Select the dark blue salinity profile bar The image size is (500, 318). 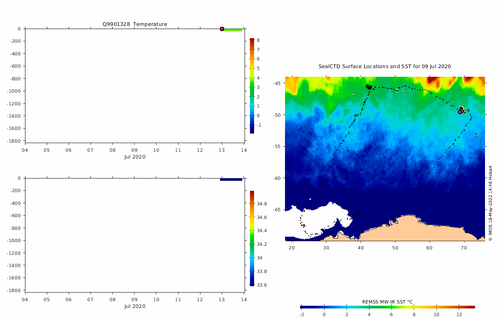click(x=231, y=179)
